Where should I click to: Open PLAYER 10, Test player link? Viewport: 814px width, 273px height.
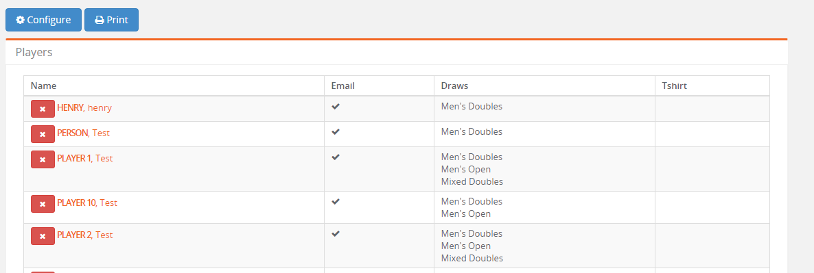click(87, 203)
